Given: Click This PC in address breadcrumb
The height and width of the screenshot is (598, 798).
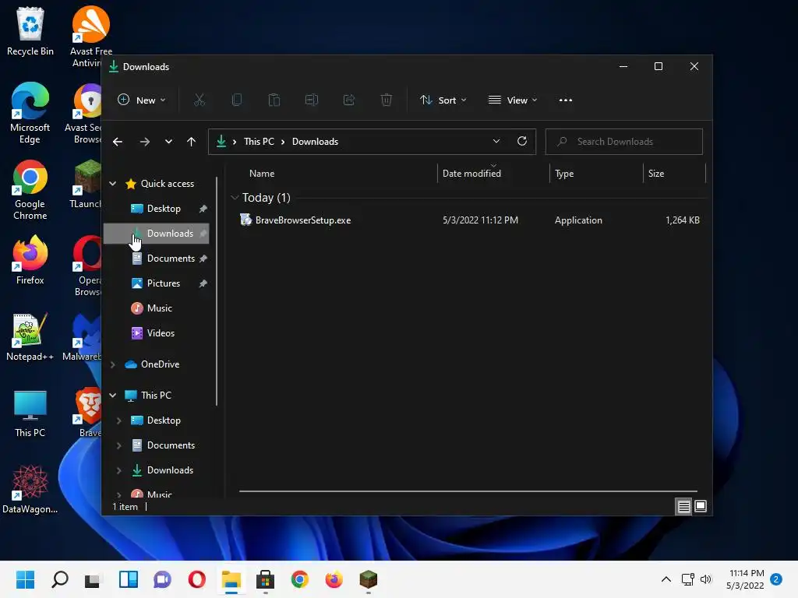Looking at the screenshot, I should point(259,142).
